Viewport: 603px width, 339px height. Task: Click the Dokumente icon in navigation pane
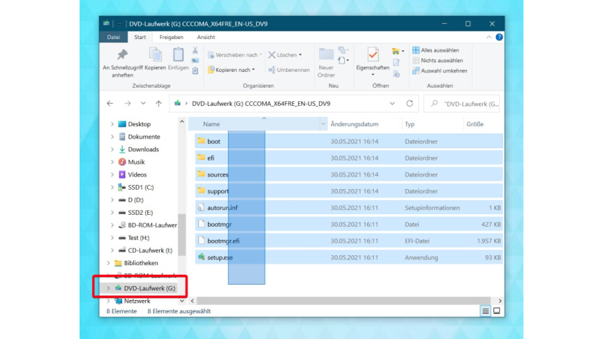122,137
